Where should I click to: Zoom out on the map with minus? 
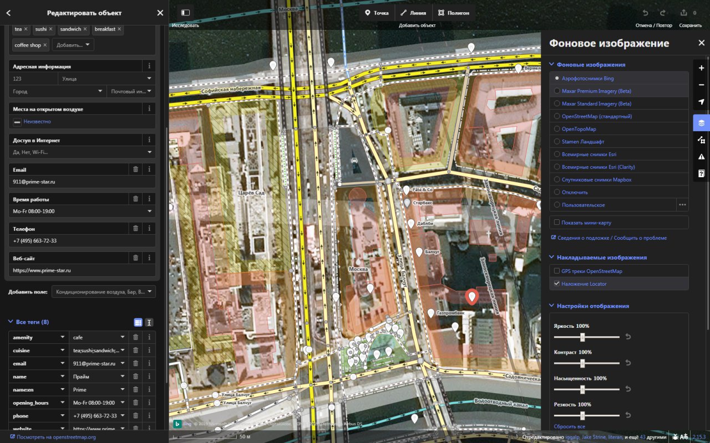coord(701,85)
